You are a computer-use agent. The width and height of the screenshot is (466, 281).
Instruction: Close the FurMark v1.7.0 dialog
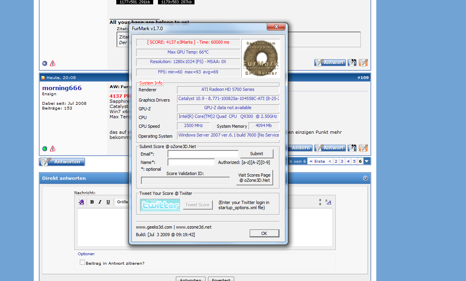(276, 27)
